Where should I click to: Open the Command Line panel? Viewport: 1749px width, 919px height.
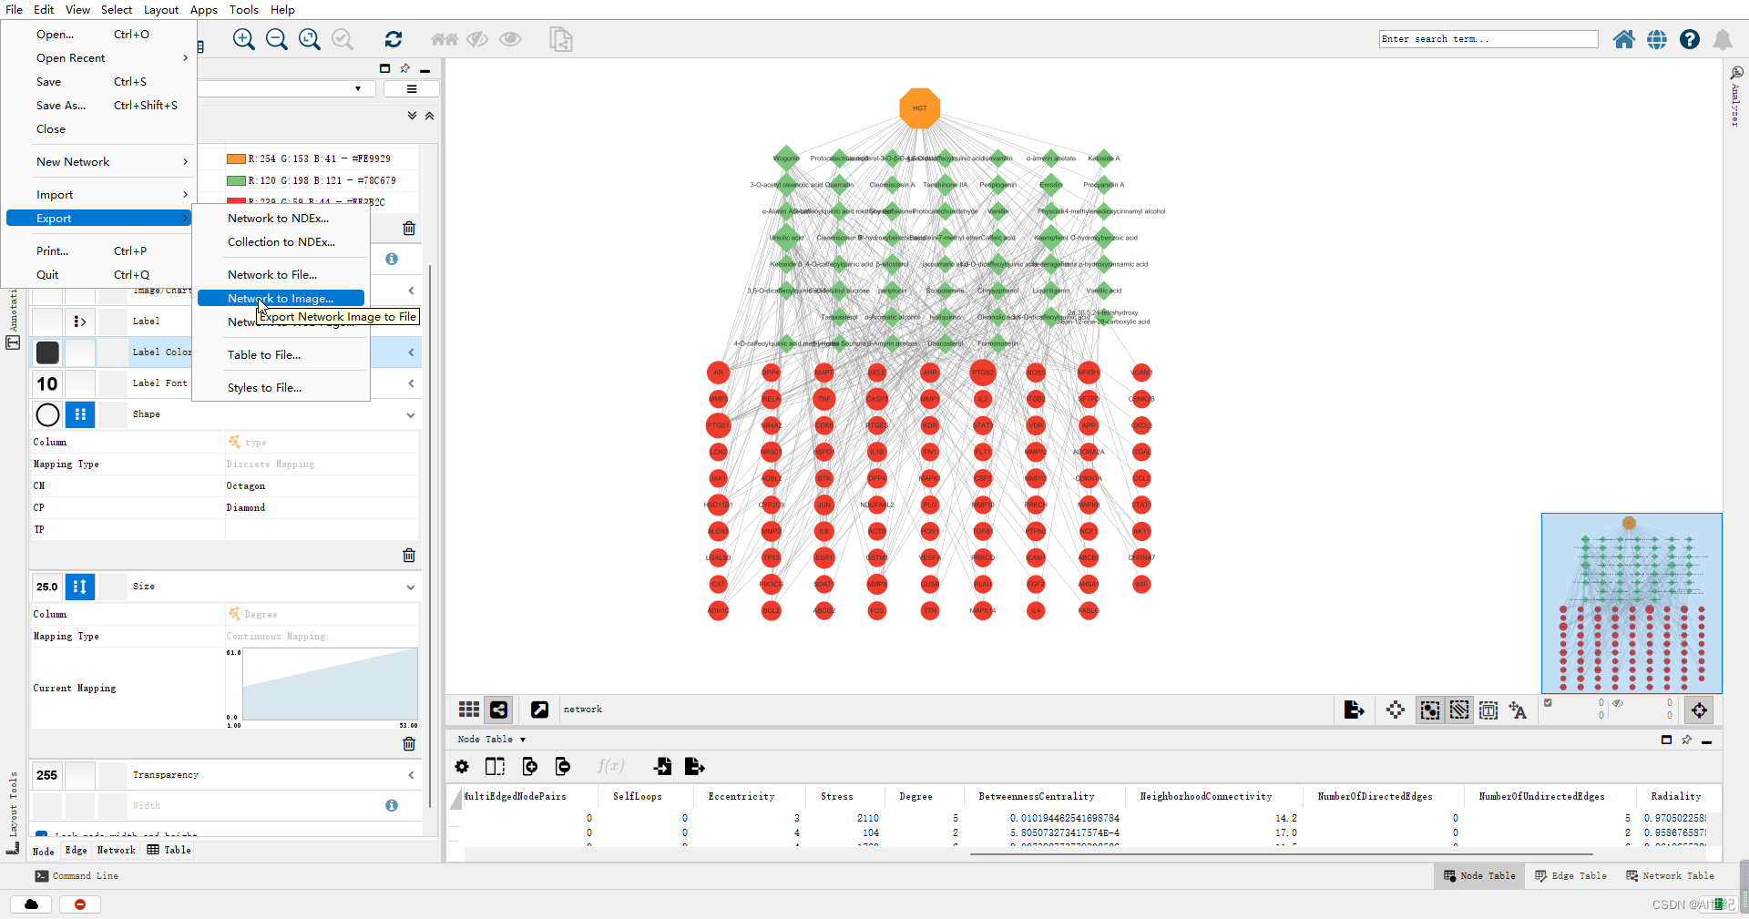pyautogui.click(x=77, y=876)
